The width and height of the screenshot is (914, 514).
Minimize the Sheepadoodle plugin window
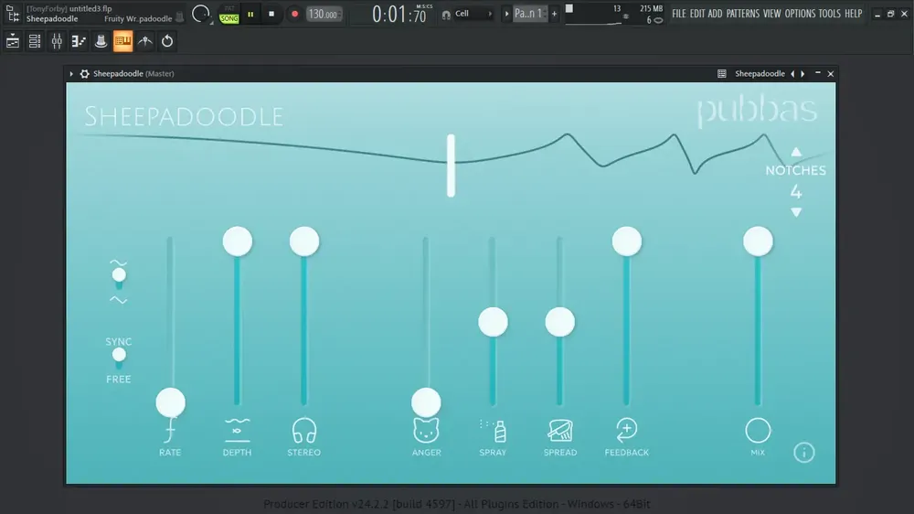(818, 73)
